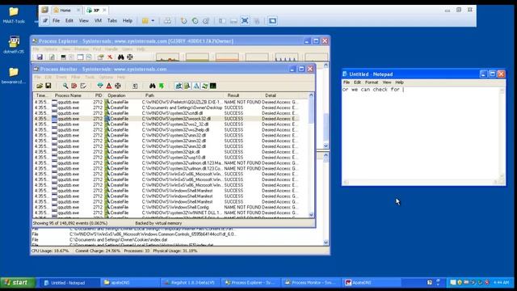Click the green jump-to icon in Process Monitor

click(x=162, y=86)
